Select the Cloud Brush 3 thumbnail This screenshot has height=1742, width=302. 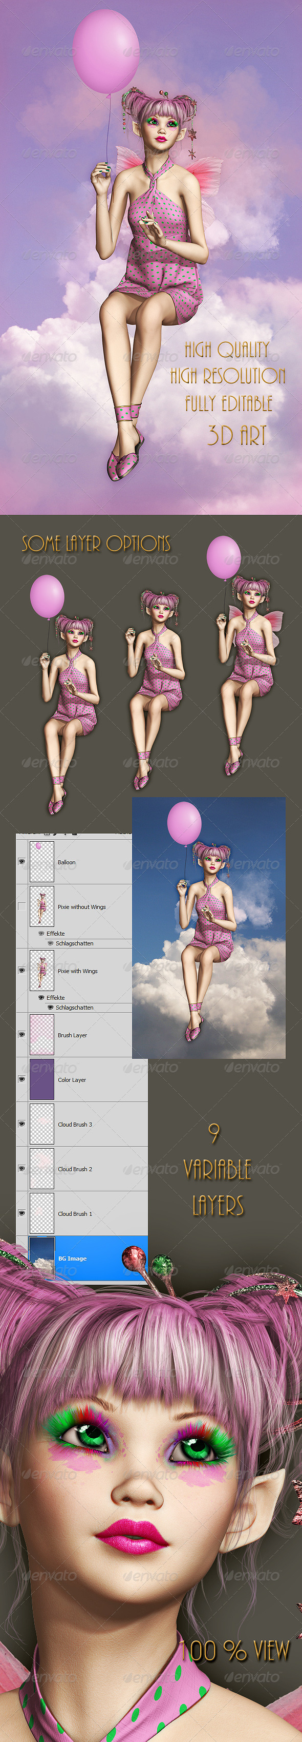pyautogui.click(x=42, y=1124)
